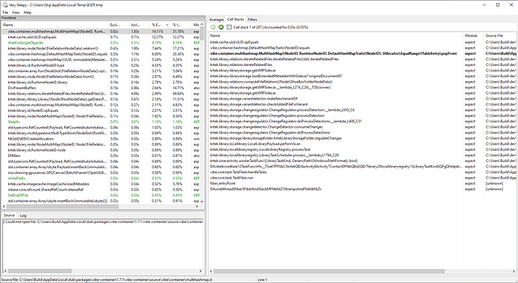The image size is (518, 283).
Task: Select the DllMain function row
Action: coord(101,155)
